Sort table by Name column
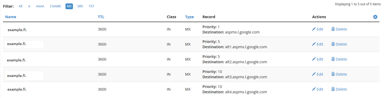385x98 pixels. (x=11, y=17)
